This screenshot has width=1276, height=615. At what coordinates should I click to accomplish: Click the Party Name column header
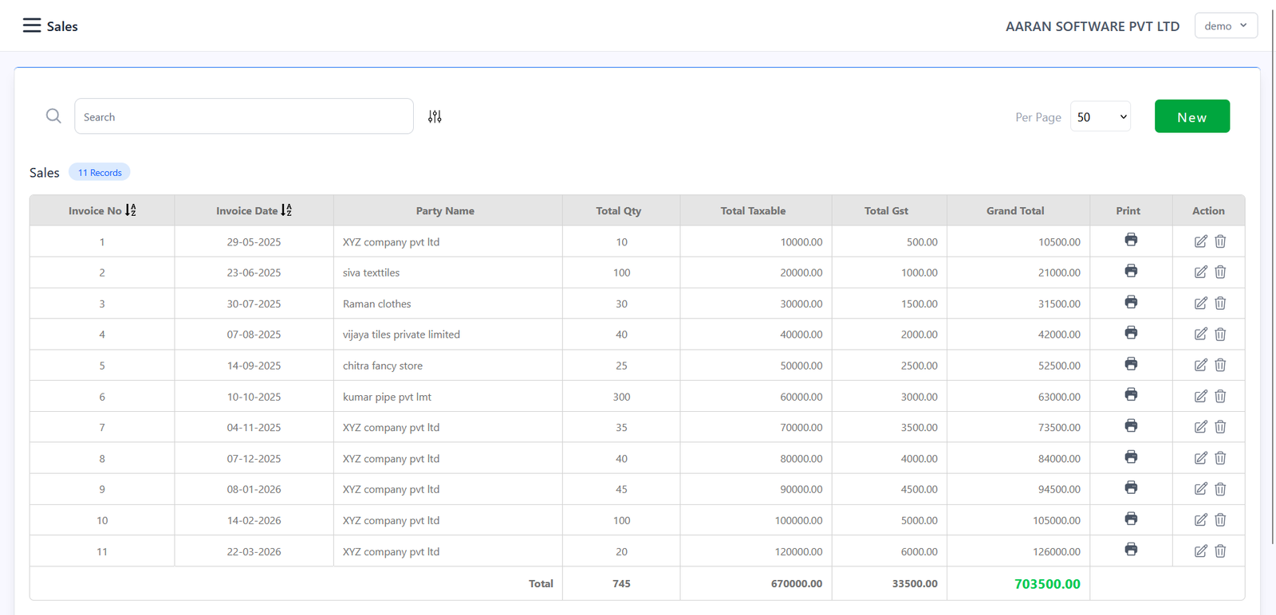pyautogui.click(x=445, y=211)
